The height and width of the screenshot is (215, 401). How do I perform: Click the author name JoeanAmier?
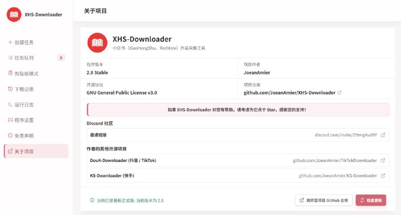point(257,72)
